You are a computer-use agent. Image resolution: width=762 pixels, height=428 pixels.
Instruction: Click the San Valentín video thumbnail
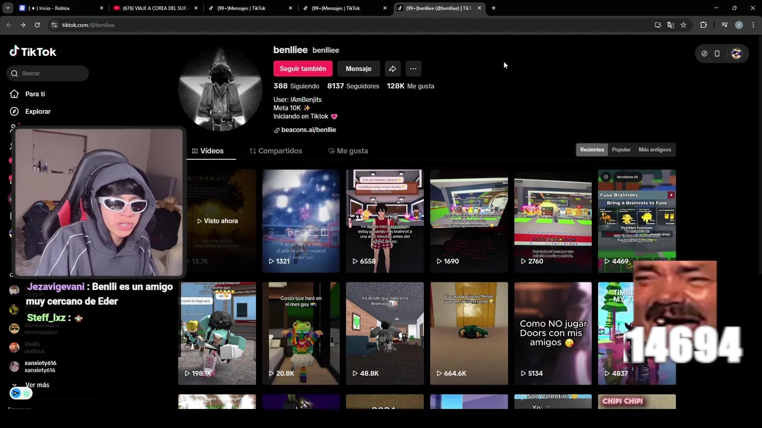(x=553, y=402)
